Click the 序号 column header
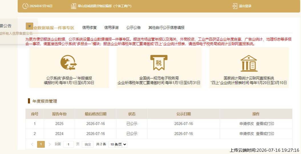301x154 pixels. point(35,114)
